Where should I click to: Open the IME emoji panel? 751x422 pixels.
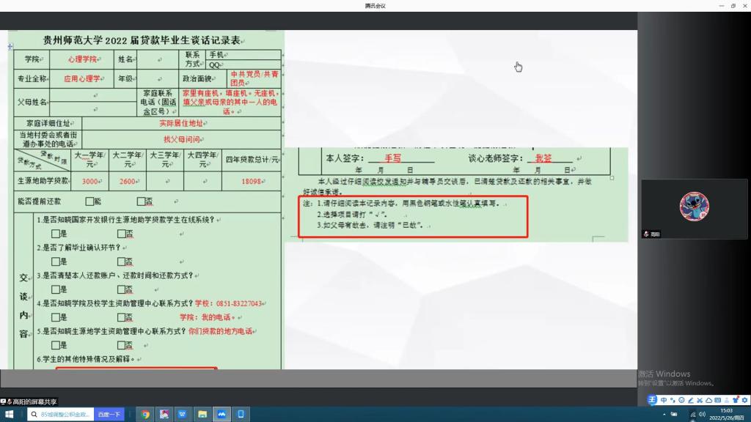681,400
